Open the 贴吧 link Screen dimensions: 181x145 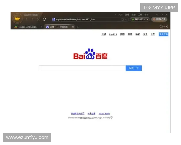138,34
